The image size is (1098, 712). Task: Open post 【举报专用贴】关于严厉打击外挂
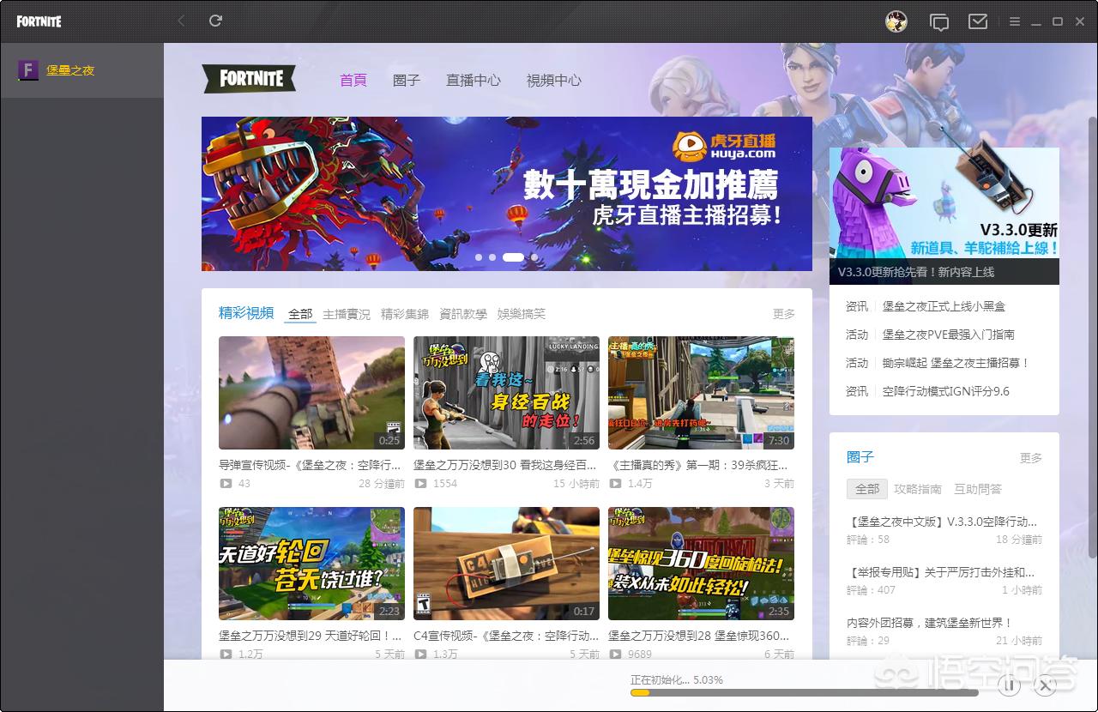[941, 572]
